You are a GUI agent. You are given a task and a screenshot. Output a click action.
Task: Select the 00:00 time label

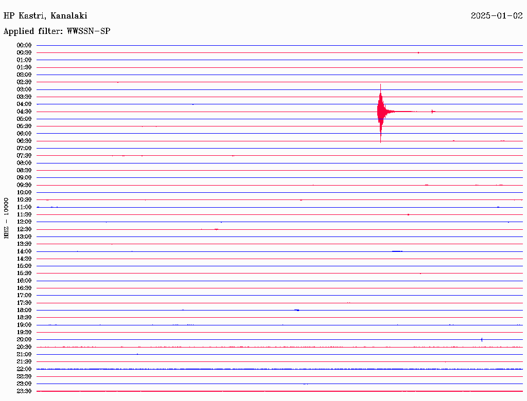(x=24, y=45)
